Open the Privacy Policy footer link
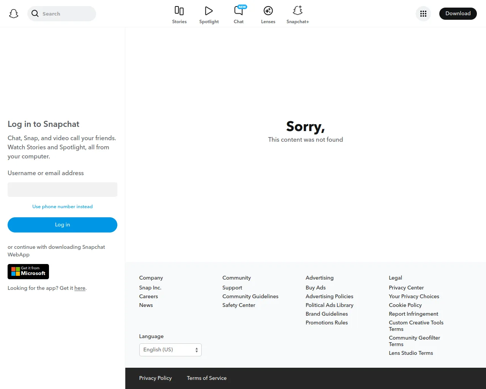The image size is (486, 389). [155, 378]
